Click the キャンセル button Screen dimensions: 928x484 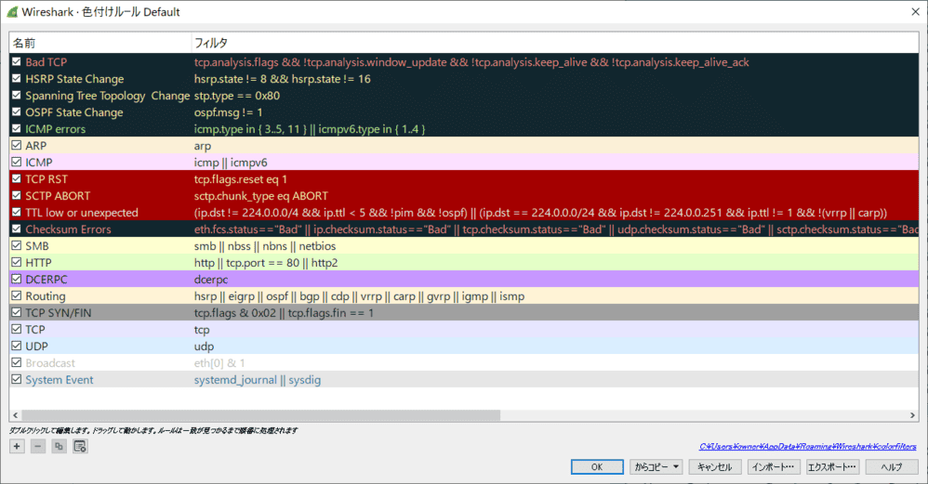(716, 466)
